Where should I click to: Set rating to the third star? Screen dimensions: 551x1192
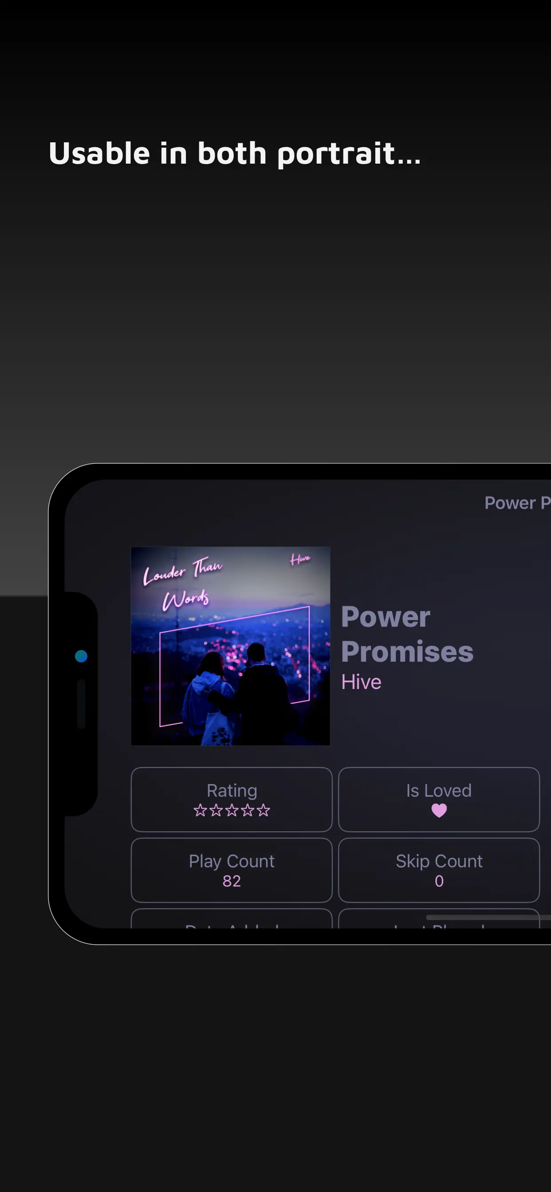tap(232, 810)
